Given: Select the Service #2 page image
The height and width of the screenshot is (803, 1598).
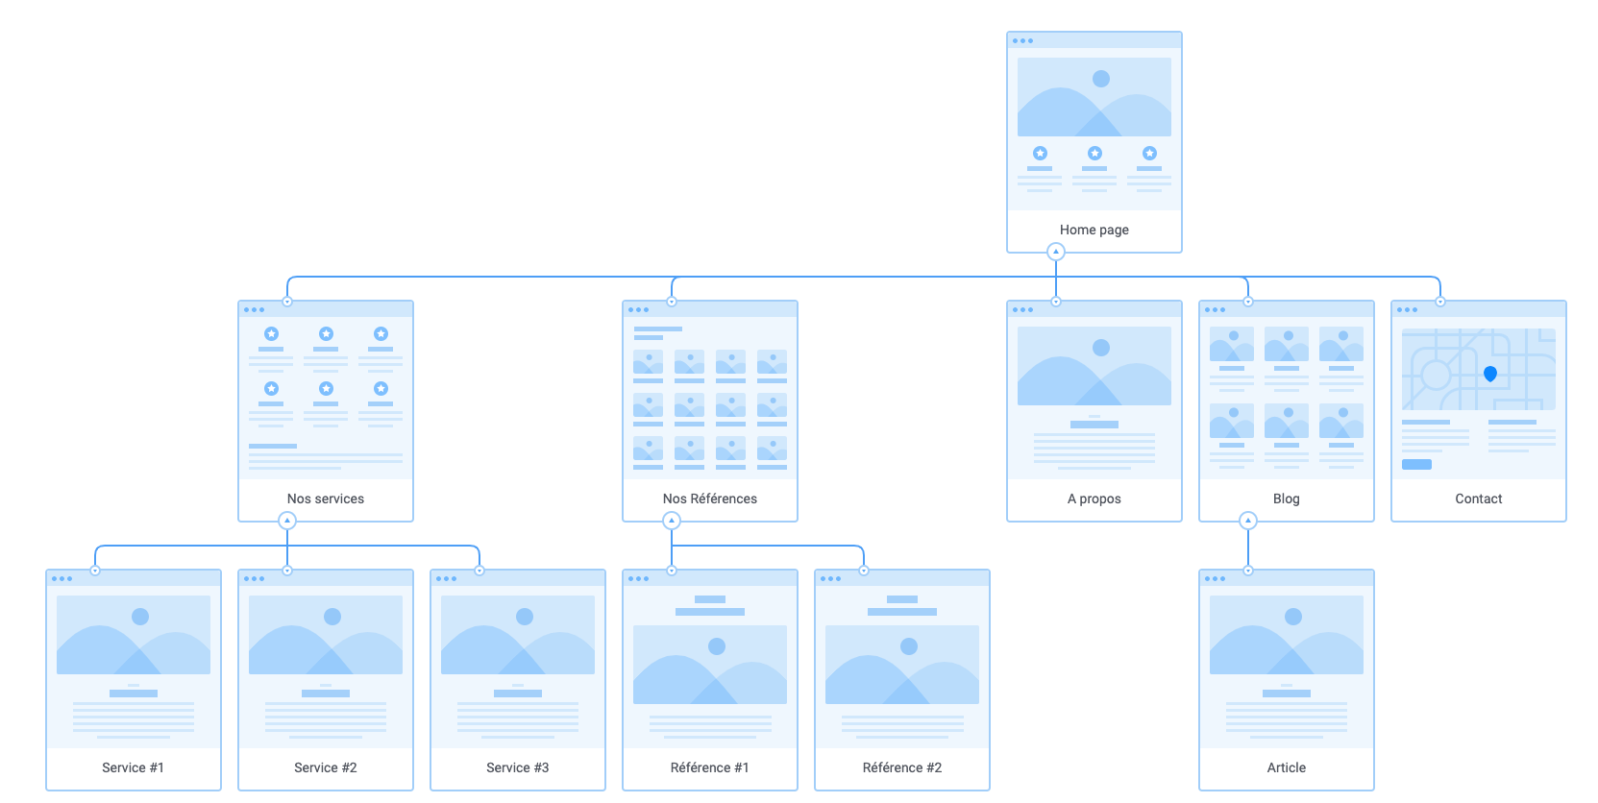Looking at the screenshot, I should (x=325, y=635).
